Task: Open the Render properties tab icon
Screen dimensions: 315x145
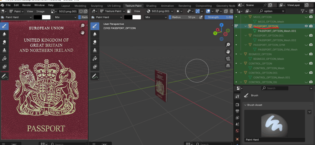Action: pos(237,105)
